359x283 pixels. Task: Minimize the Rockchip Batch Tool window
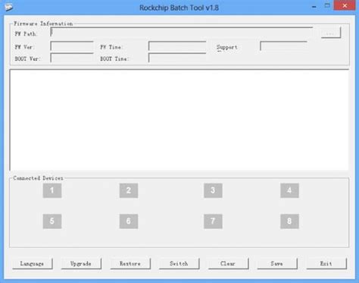click(314, 7)
